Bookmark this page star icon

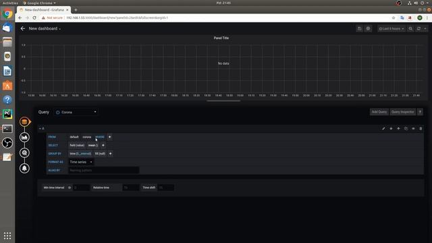(394, 18)
